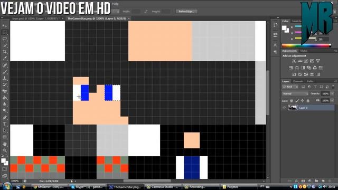Viewport: 338px width, 190px height.
Task: Switch to Styles tab
Action: click(x=304, y=51)
